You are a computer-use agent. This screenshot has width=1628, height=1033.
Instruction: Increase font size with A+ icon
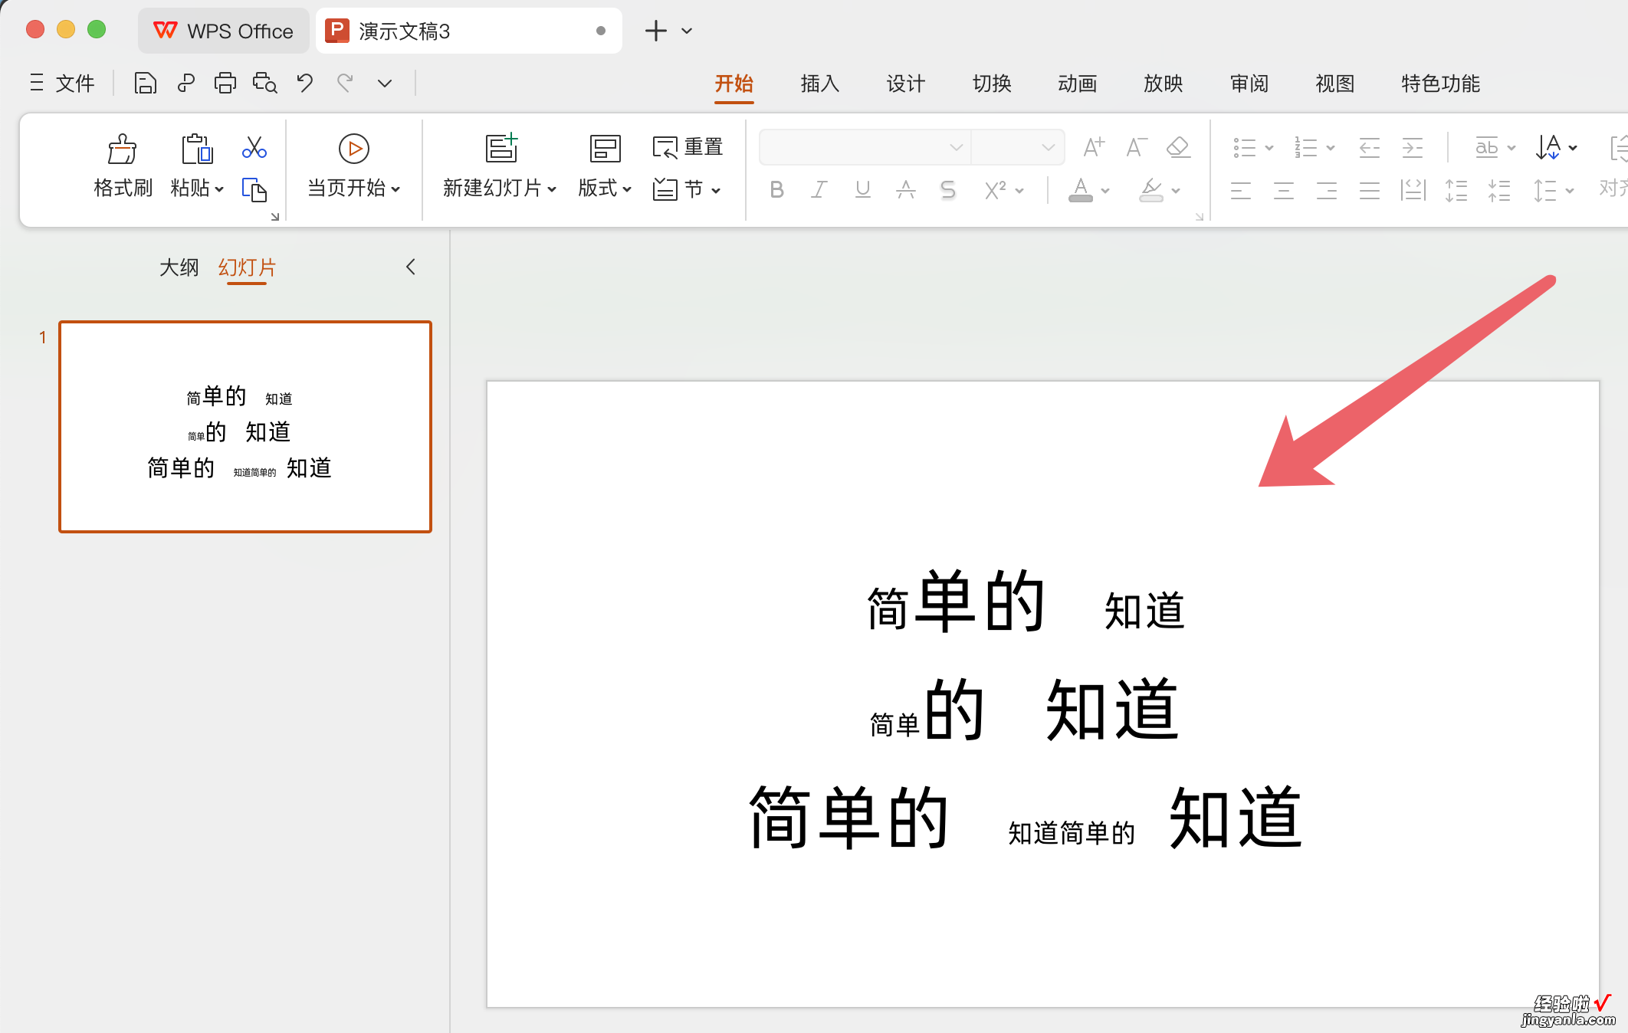tap(1094, 146)
